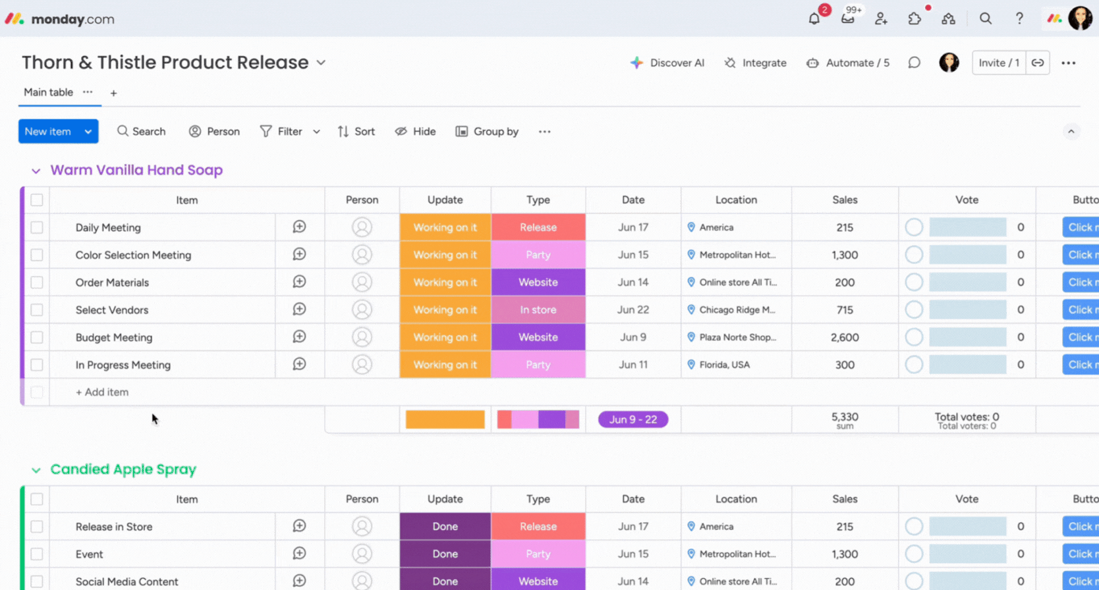The width and height of the screenshot is (1099, 590).
Task: Open the user profile avatar top right
Action: tap(1081, 18)
